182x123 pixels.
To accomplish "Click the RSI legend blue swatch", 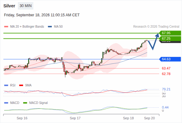I will pyautogui.click(x=6, y=85).
